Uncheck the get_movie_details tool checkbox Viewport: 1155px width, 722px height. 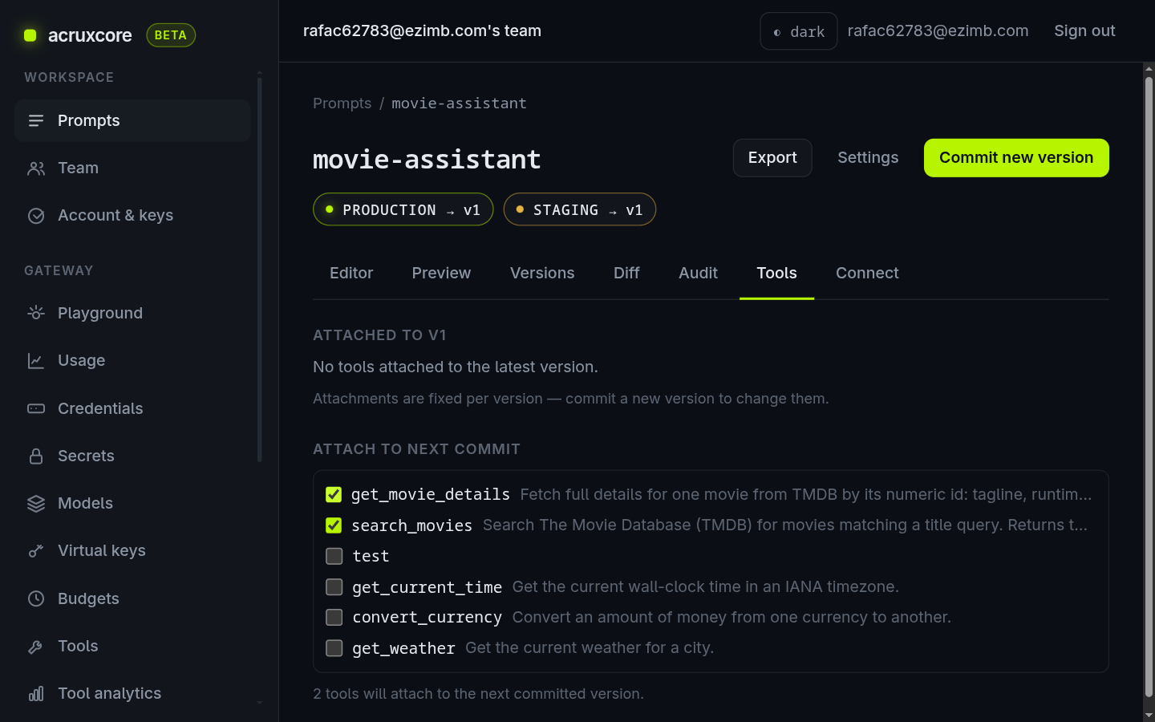pyautogui.click(x=334, y=495)
